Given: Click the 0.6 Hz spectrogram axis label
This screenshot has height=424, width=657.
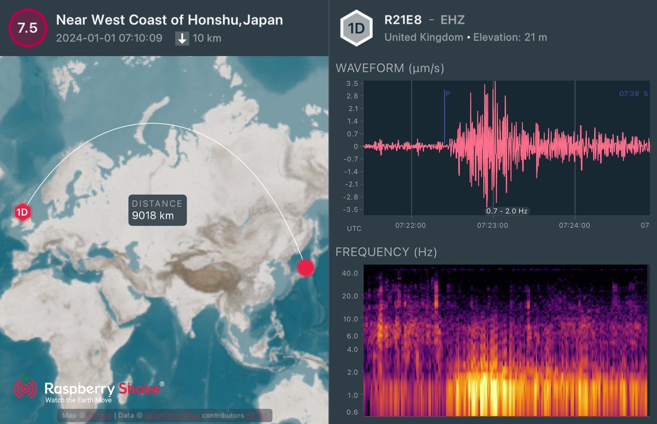Looking at the screenshot, I should [x=352, y=412].
